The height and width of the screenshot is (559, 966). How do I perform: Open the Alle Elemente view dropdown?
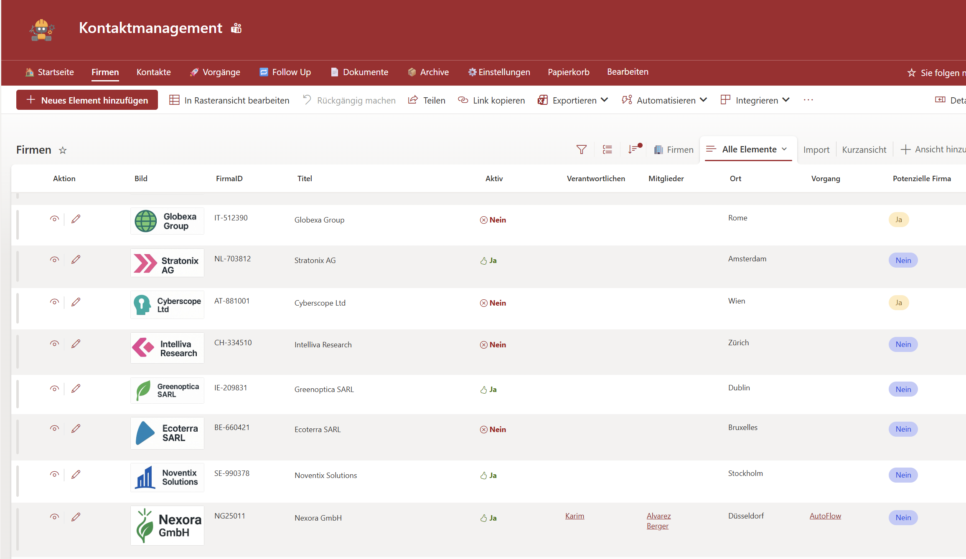pyautogui.click(x=784, y=149)
